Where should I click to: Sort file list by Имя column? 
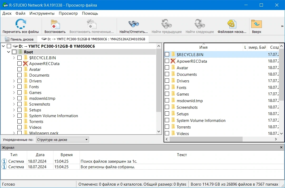click(x=203, y=47)
